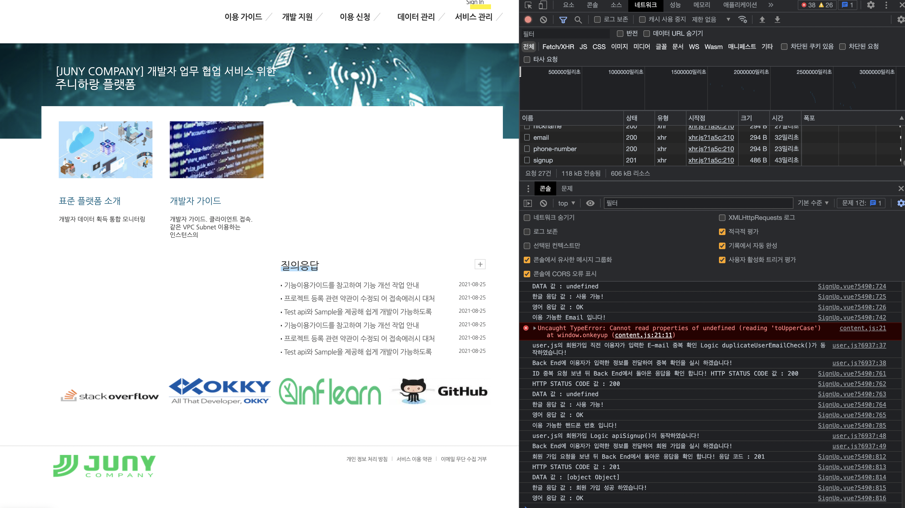
Task: Show the console sidebar panel icon
Action: pos(528,203)
